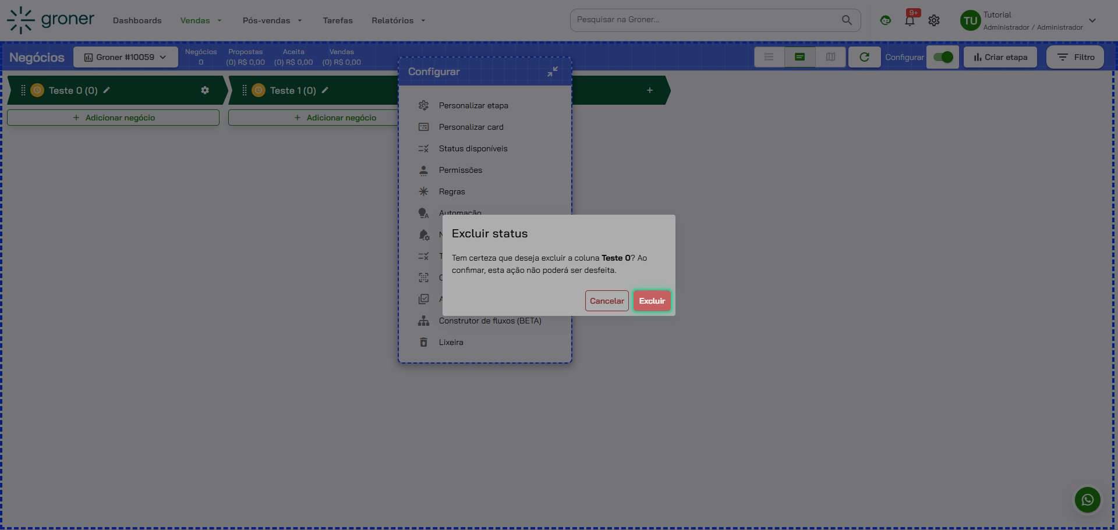Collapse the Configurar panel with shrink icon
Image resolution: width=1118 pixels, height=530 pixels.
tap(552, 72)
